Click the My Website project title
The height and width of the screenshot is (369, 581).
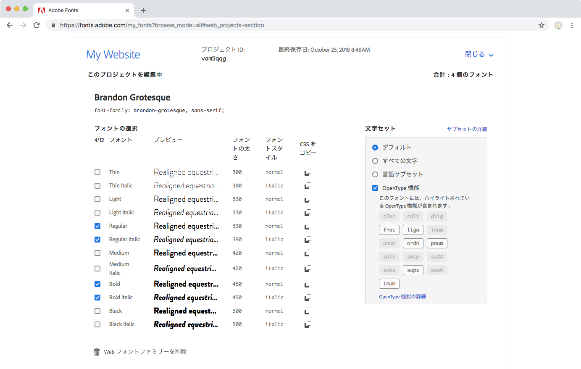pyautogui.click(x=113, y=55)
